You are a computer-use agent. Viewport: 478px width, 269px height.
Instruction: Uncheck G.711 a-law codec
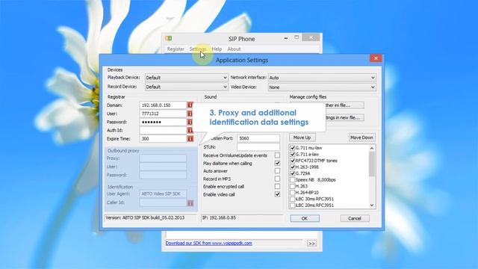click(292, 155)
